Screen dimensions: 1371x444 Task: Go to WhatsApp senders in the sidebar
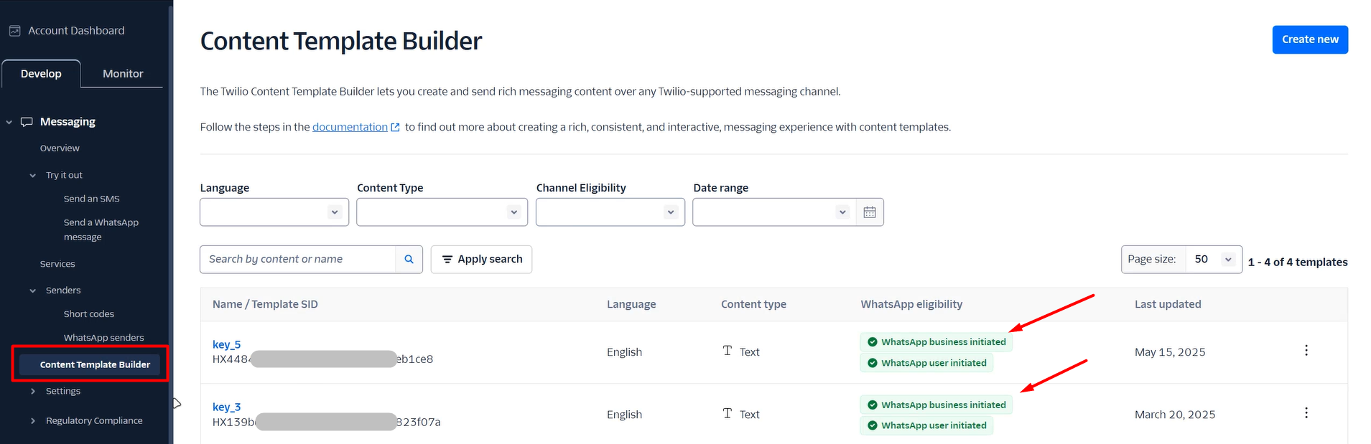[103, 338]
